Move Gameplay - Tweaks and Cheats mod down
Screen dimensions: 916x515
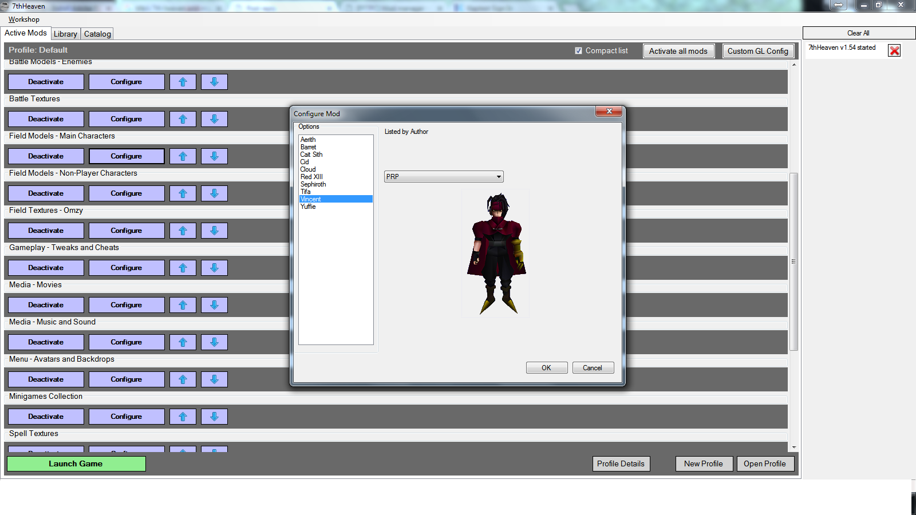[214, 268]
